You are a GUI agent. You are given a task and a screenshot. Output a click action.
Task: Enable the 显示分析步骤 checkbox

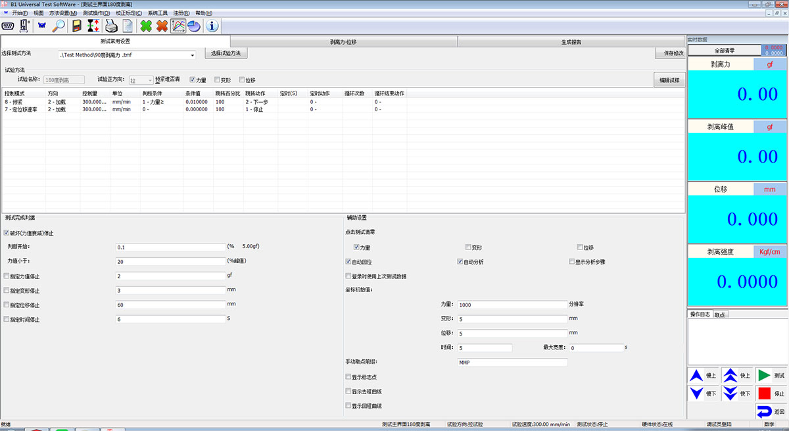572,262
